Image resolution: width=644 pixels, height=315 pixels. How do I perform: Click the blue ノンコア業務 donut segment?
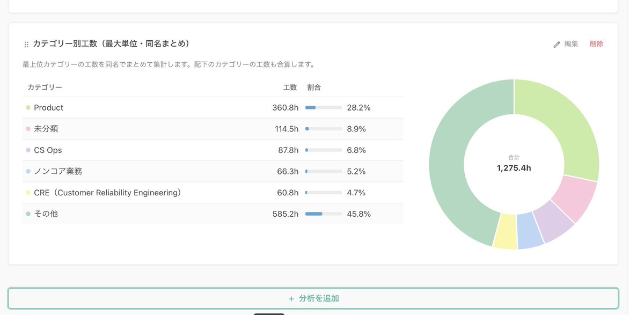pyautogui.click(x=530, y=230)
